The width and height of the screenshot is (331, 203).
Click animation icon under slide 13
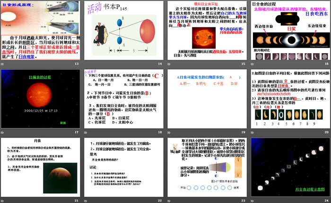(3, 63)
